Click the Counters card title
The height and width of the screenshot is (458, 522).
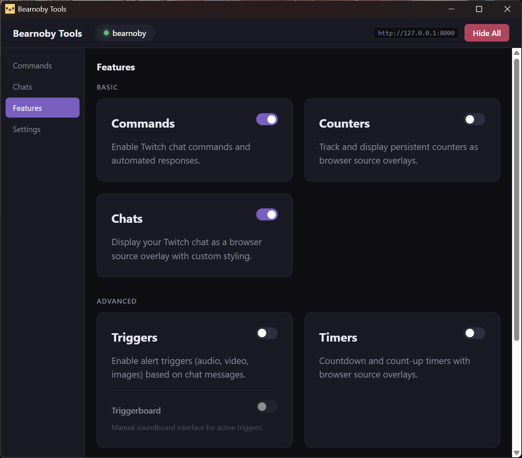click(344, 123)
